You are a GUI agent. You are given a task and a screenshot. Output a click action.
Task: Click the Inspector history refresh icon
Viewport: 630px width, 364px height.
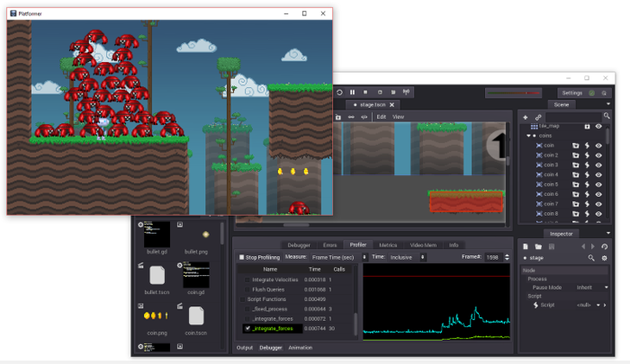tap(606, 245)
